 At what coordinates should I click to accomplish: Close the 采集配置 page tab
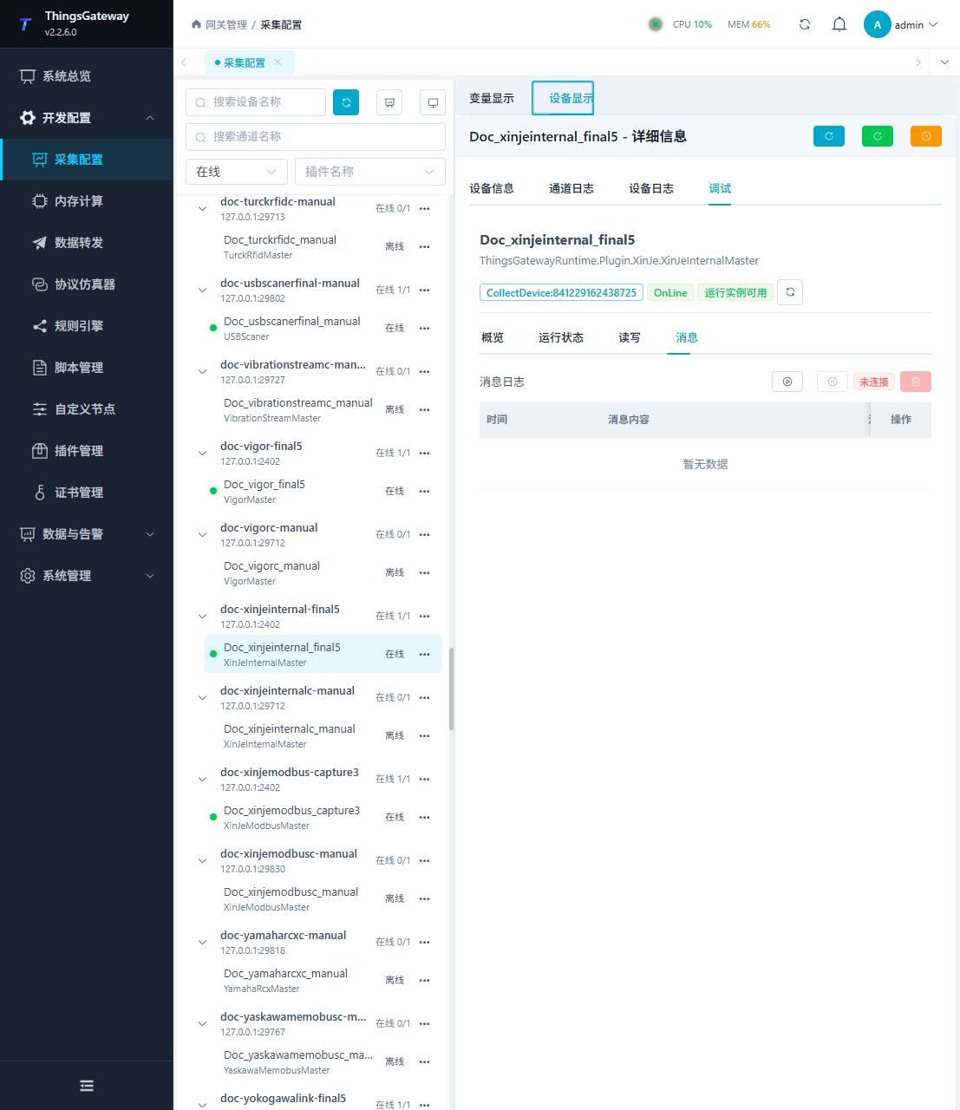[278, 62]
